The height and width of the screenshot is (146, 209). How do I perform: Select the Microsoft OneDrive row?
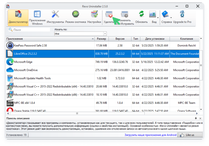point(103,70)
